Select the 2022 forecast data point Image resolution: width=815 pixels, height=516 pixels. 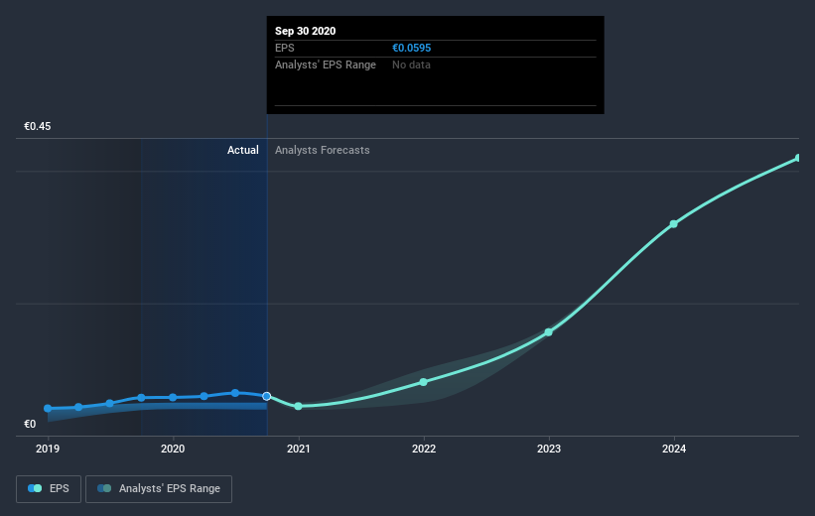tap(424, 382)
